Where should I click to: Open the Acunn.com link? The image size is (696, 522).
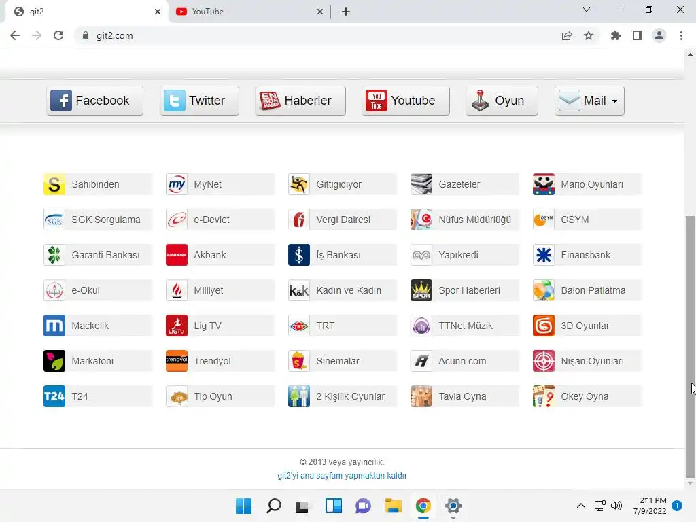point(464,361)
